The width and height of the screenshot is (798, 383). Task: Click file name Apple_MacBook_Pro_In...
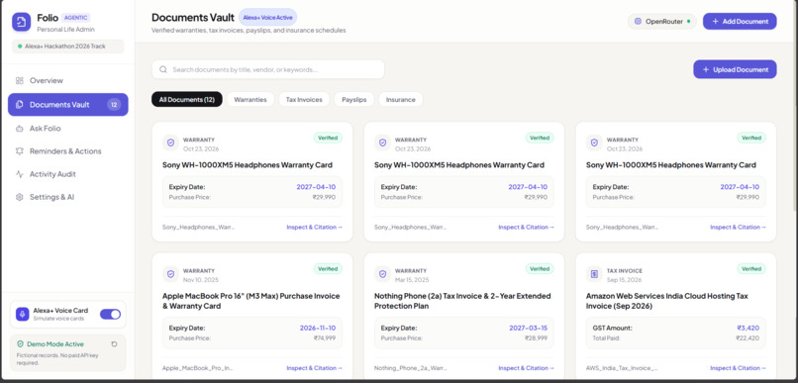198,368
